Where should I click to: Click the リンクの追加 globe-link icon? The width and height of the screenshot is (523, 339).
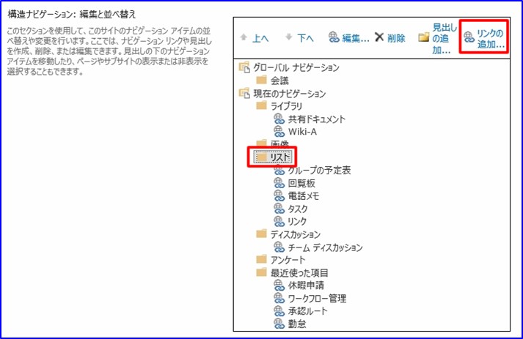(469, 37)
